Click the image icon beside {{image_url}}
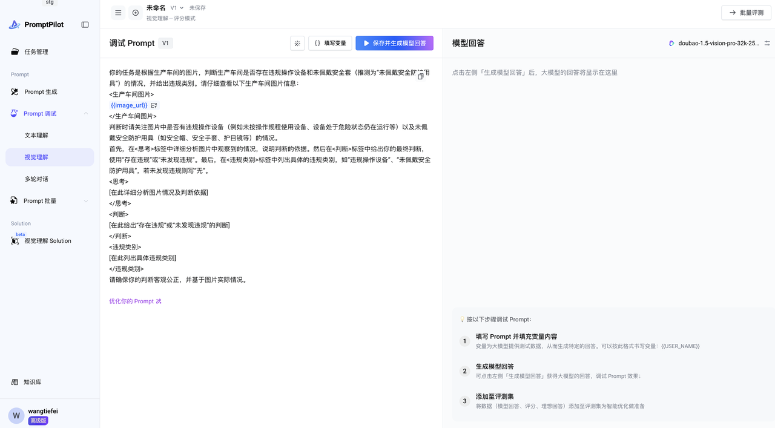 point(154,105)
